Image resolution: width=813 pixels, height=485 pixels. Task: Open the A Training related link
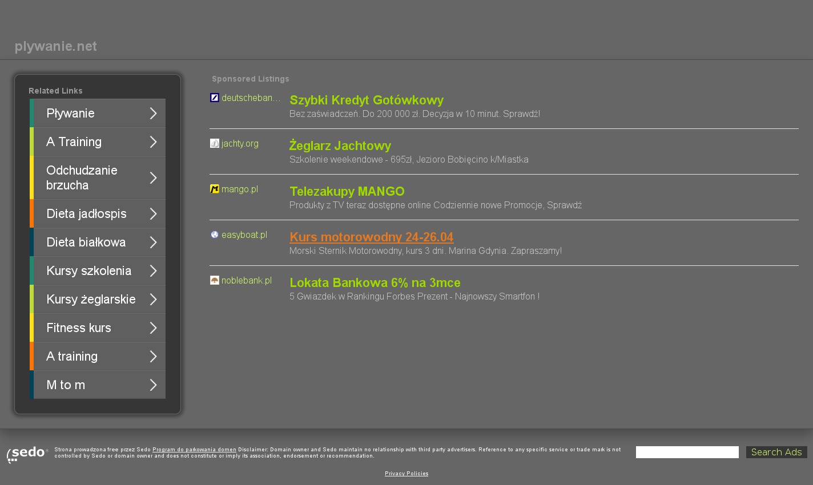(x=74, y=142)
